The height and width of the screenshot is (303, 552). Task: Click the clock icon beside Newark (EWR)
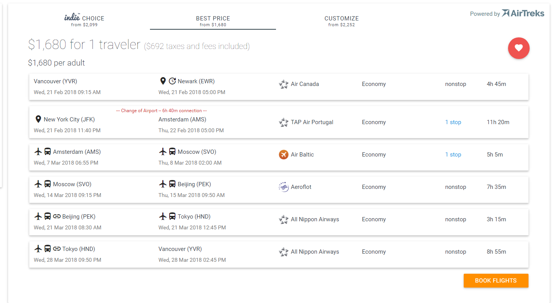click(x=172, y=81)
